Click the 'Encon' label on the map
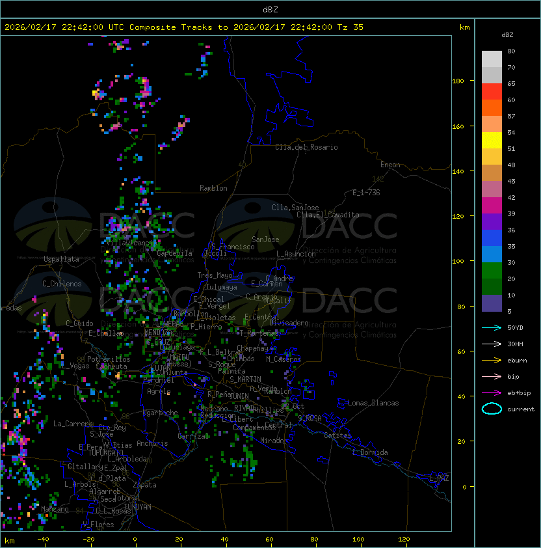 tap(390, 165)
